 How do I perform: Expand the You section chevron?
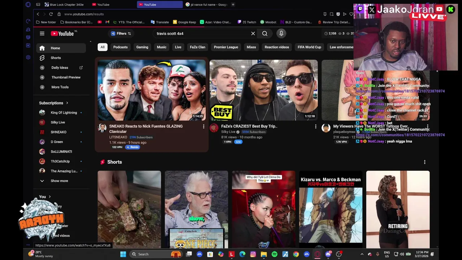click(50, 197)
